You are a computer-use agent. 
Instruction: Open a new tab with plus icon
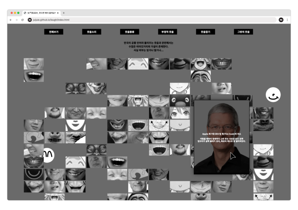point(64,13)
